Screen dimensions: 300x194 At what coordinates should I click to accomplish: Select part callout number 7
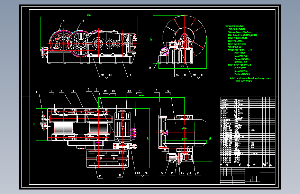tap(139, 91)
